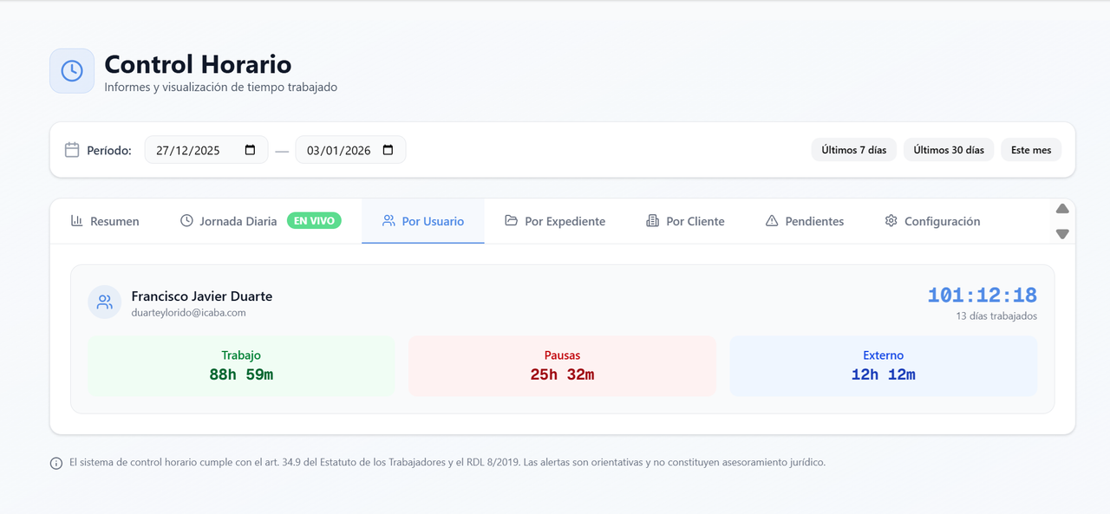This screenshot has height=514, width=1110.
Task: Open the Resumen tab
Action: (105, 221)
